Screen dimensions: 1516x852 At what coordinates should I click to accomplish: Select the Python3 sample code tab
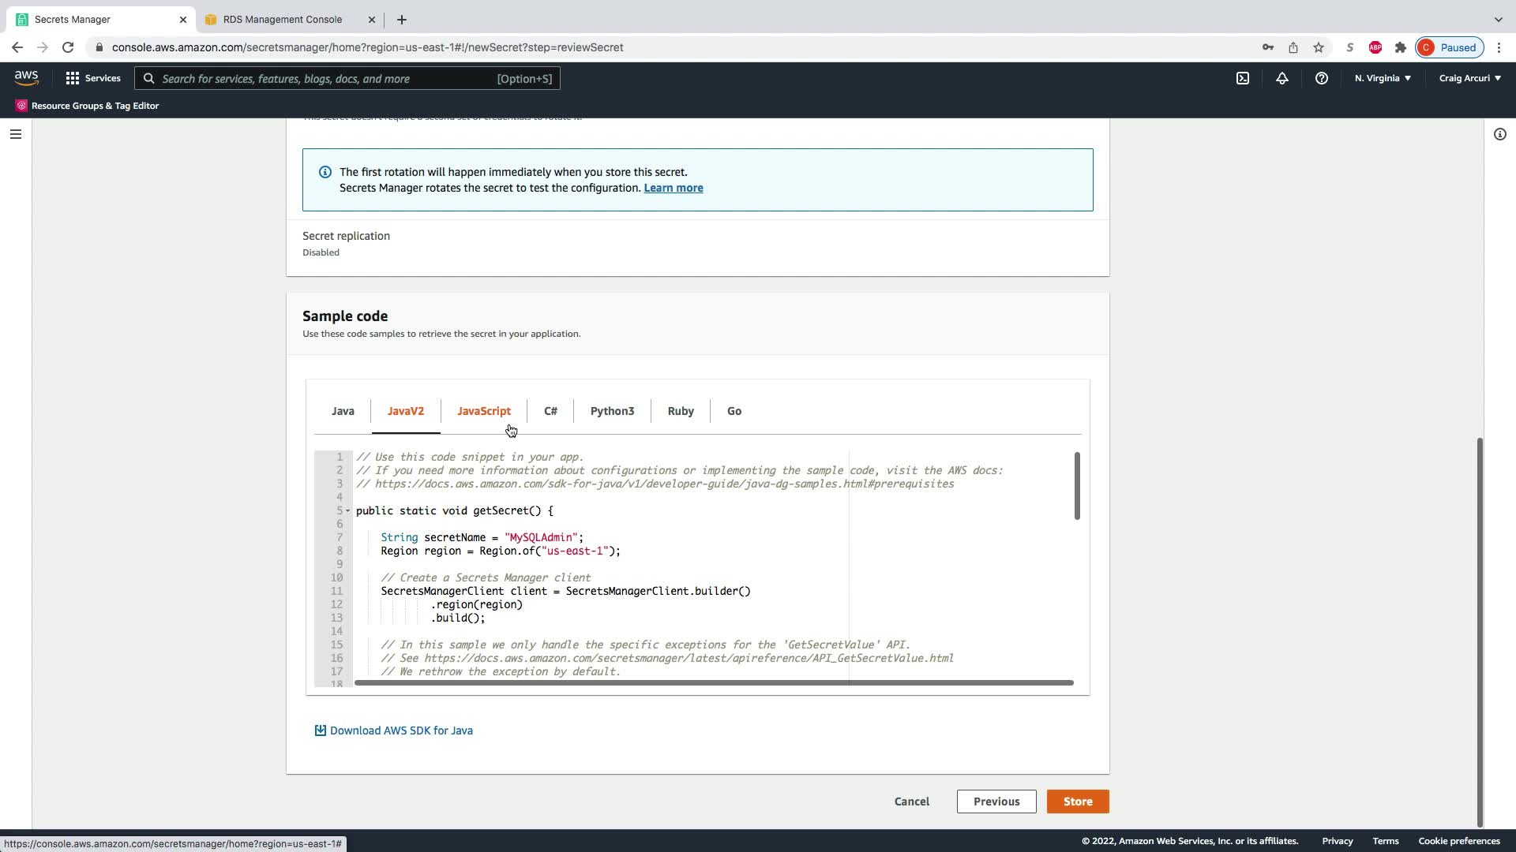point(612,411)
